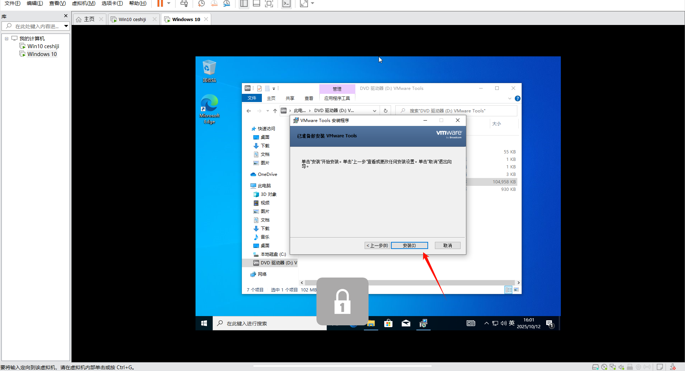
Task: Open Microsoft Store from the guest taskbar
Action: click(388, 323)
